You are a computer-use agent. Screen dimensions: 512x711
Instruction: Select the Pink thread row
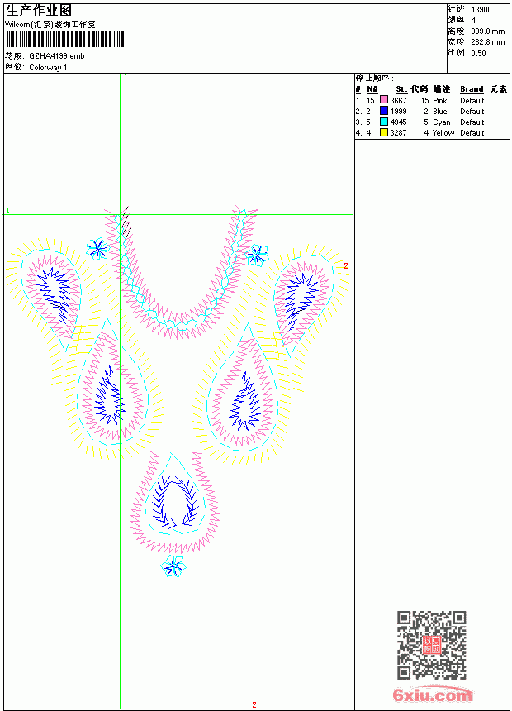[x=432, y=100]
